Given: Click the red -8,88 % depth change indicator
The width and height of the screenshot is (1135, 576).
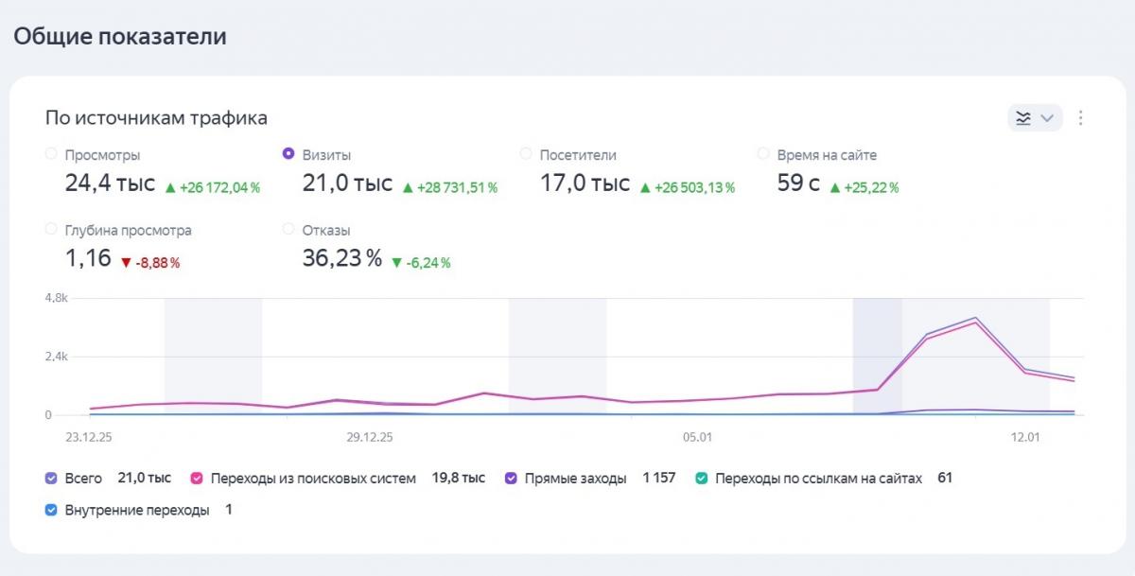Looking at the screenshot, I should click(x=149, y=262).
